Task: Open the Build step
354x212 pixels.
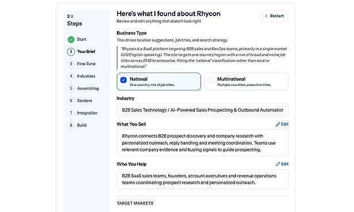Action: click(x=82, y=125)
